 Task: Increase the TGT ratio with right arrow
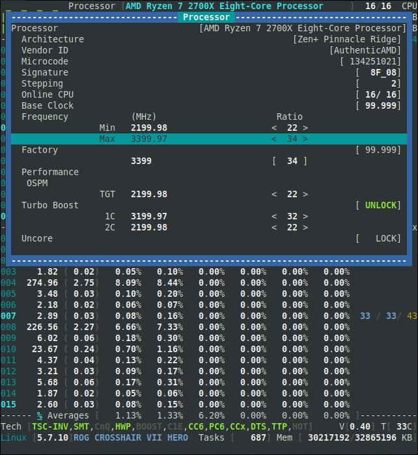coord(305,195)
